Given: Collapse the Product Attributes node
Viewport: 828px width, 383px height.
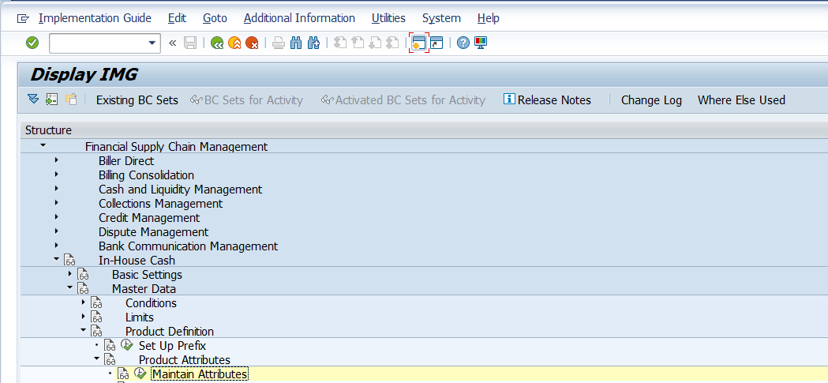Looking at the screenshot, I should 96,359.
